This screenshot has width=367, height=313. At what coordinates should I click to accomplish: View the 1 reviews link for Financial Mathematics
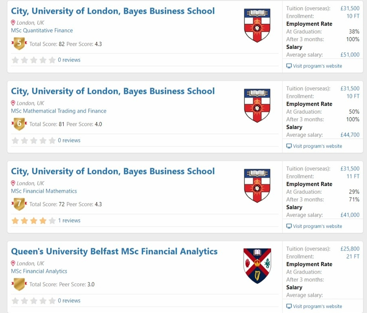tap(69, 220)
